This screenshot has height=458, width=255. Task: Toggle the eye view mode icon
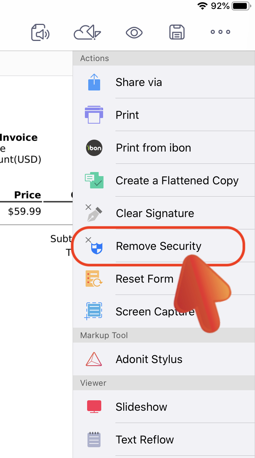point(134,33)
